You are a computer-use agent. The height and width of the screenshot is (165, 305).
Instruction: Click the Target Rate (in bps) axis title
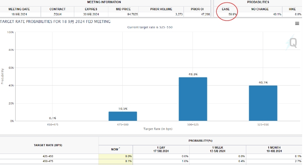coord(158,129)
